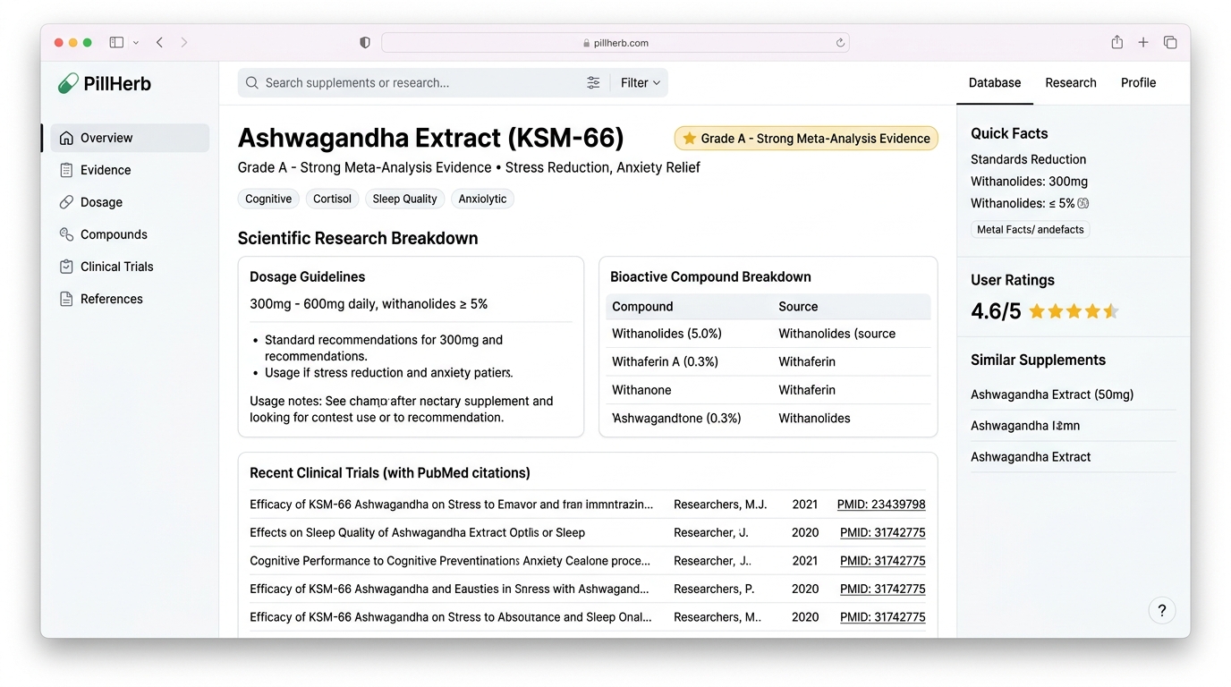Focus the search supplements input field
The width and height of the screenshot is (1231, 687).
click(x=420, y=82)
